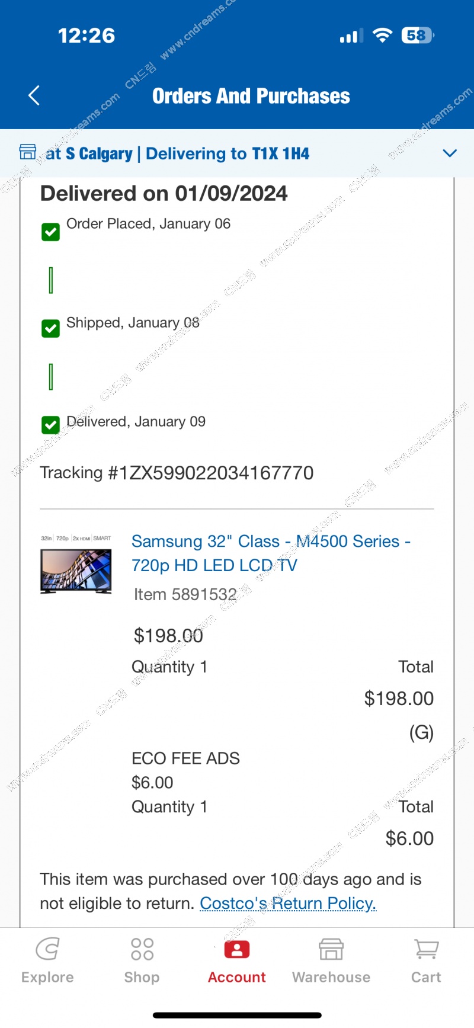Open the Shop grid icon
Viewport: 474px width, 1028px height.
point(142,949)
